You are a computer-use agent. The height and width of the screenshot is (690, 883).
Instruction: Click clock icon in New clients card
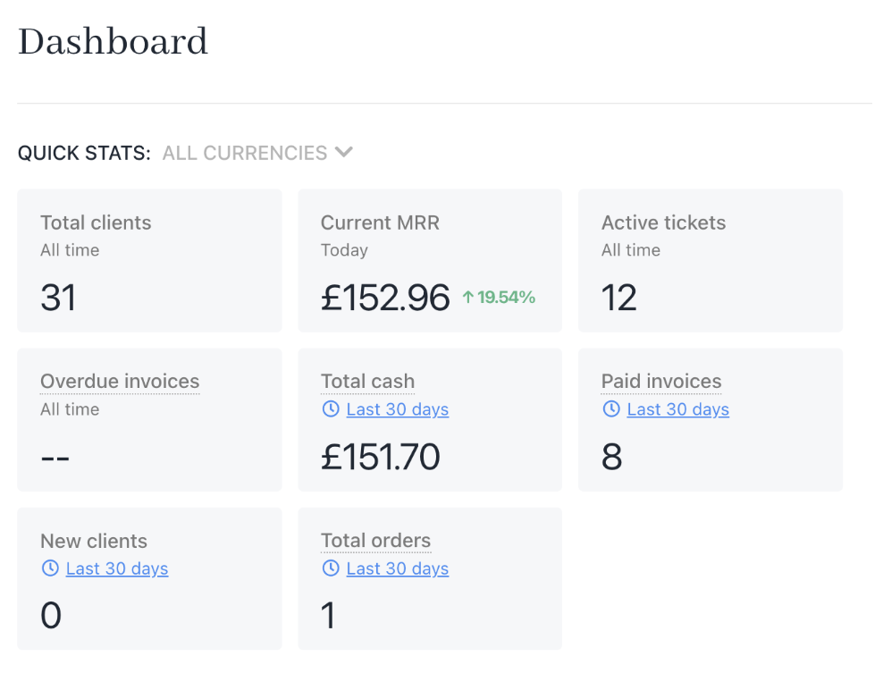coord(50,568)
